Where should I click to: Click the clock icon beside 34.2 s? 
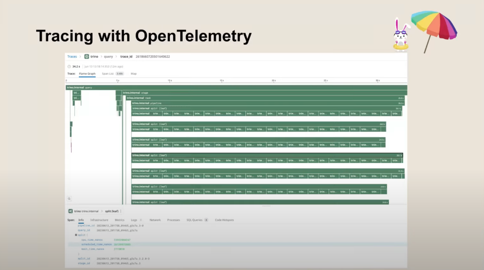click(69, 67)
